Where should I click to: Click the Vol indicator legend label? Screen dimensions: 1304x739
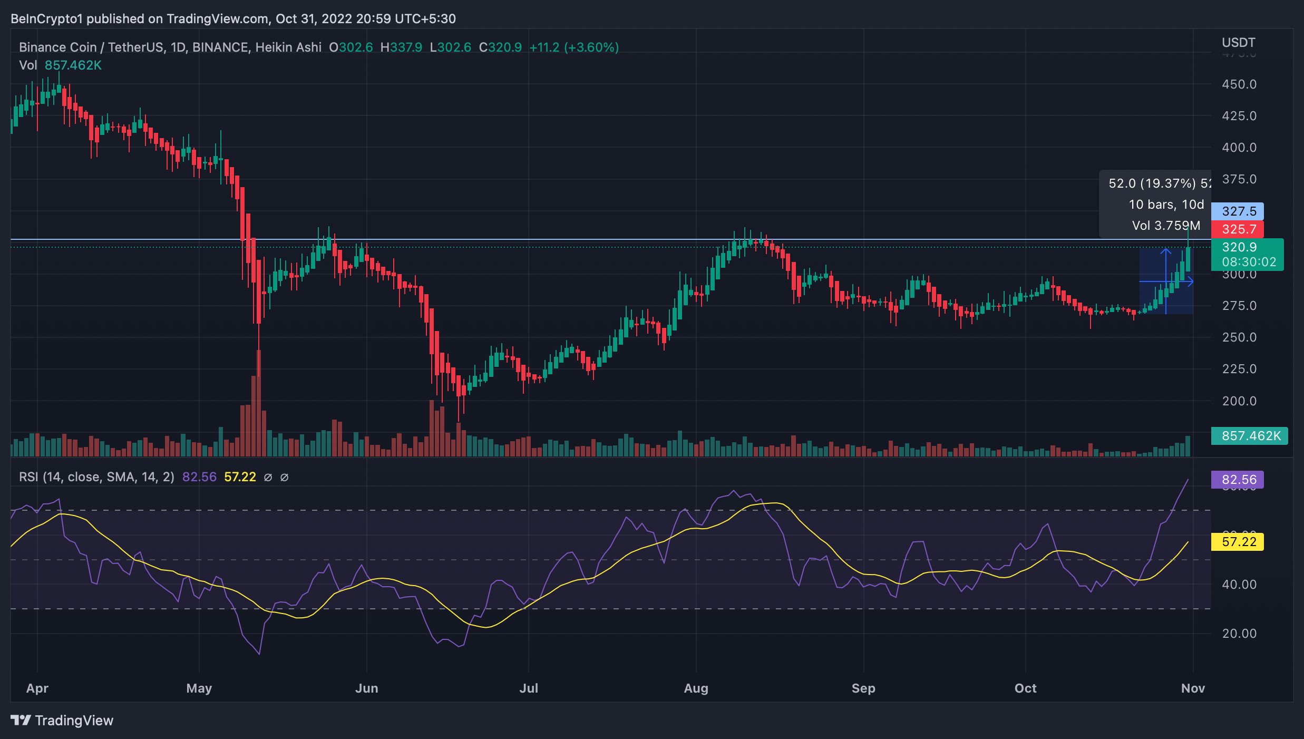pos(28,65)
